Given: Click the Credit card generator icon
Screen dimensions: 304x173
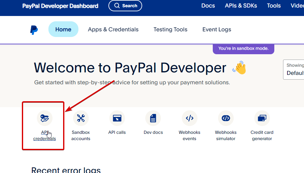Looking at the screenshot, I should tap(262, 118).
